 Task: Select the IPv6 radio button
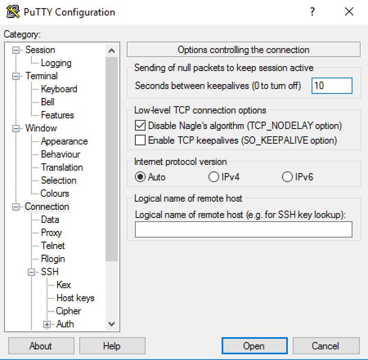(287, 177)
